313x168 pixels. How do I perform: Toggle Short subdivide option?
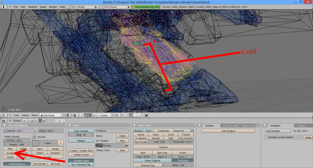[148, 131]
